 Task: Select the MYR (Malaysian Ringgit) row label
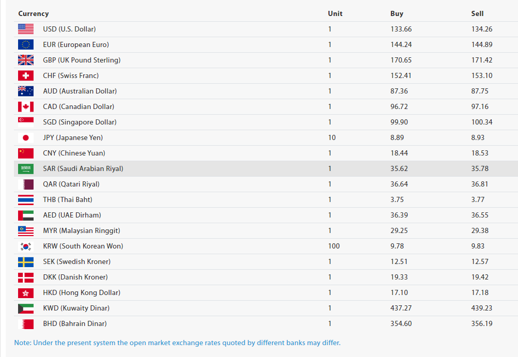(83, 230)
